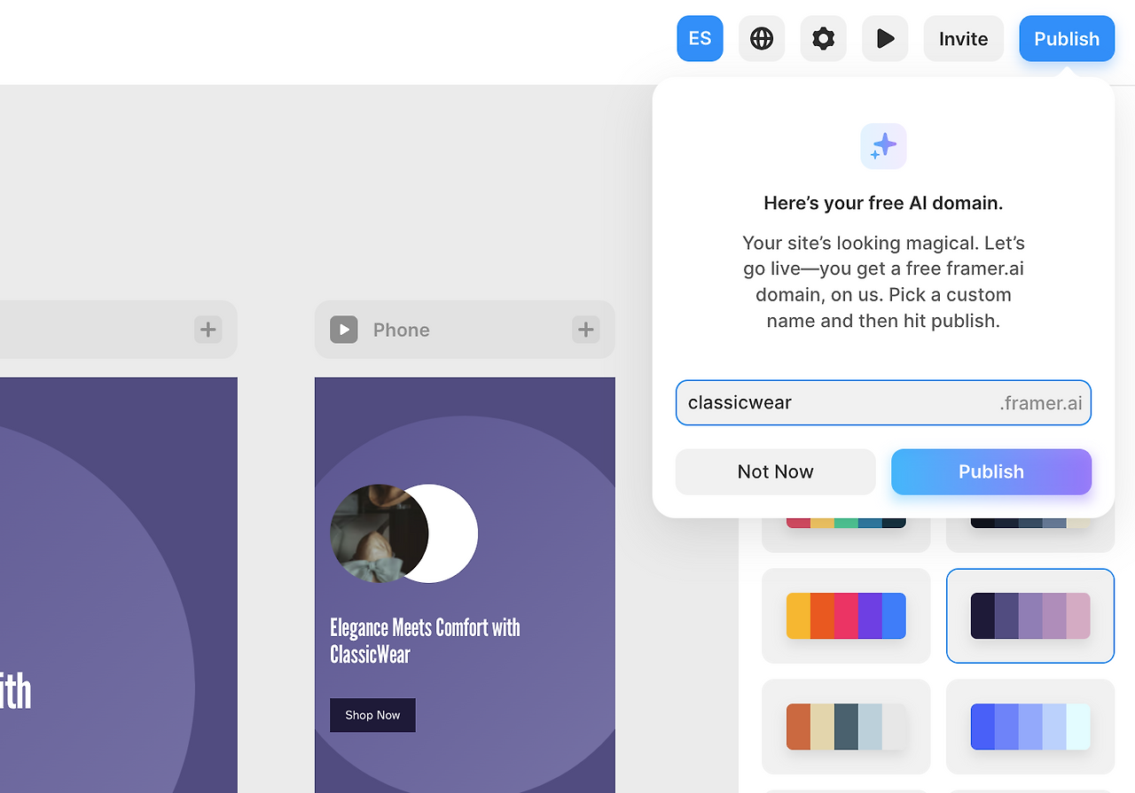This screenshot has height=793, width=1135.
Task: Select the Phone breakpoint label
Action: point(401,330)
